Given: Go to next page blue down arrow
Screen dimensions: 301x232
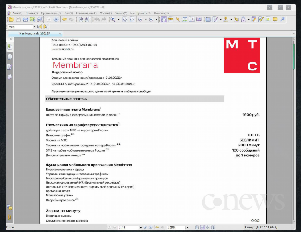Looking at the screenshot, I should [56, 20].
